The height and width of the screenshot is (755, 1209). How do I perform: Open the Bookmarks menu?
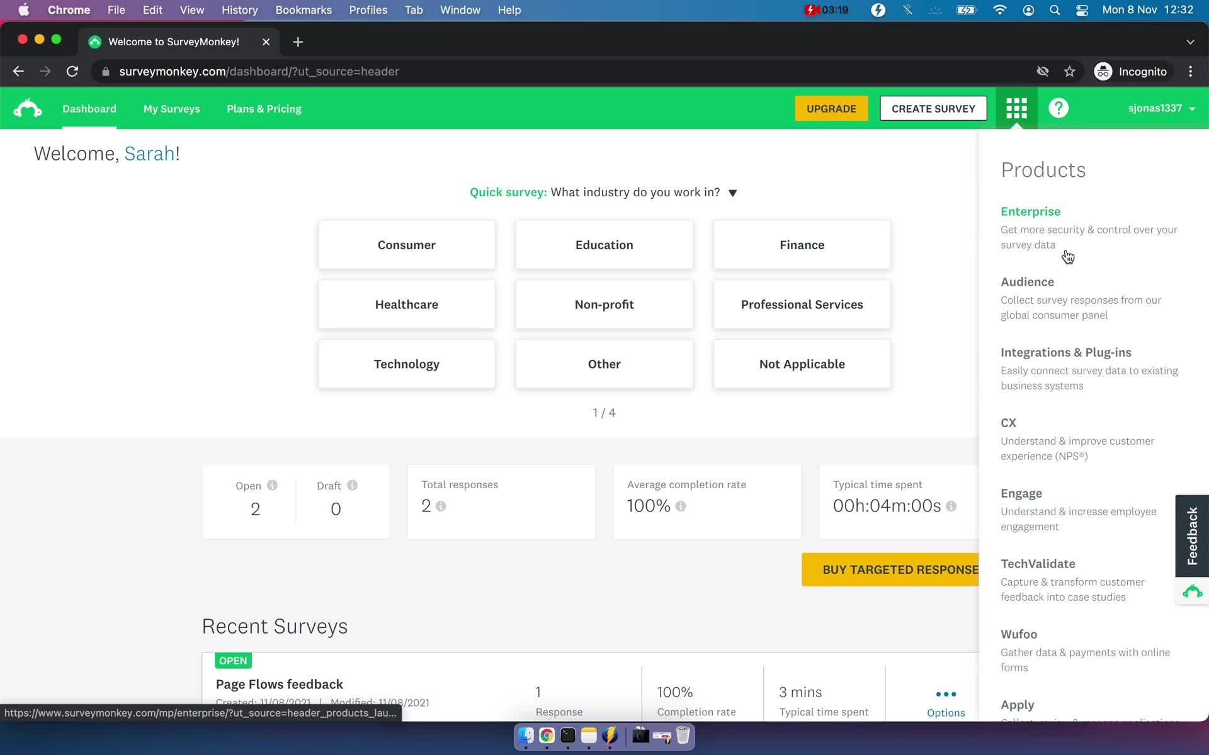tap(304, 10)
